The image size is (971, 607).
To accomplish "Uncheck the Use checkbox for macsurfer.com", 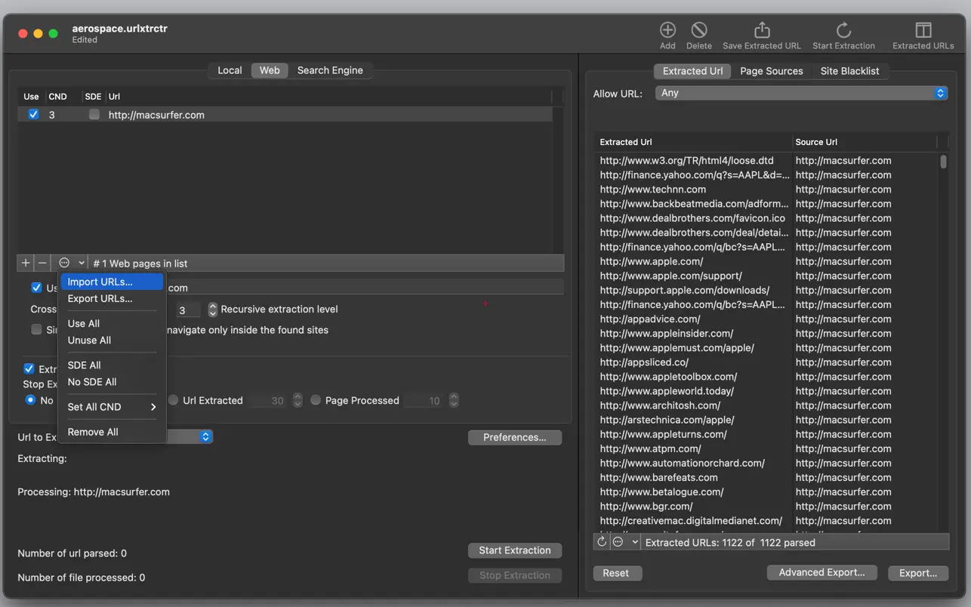I will 33,115.
